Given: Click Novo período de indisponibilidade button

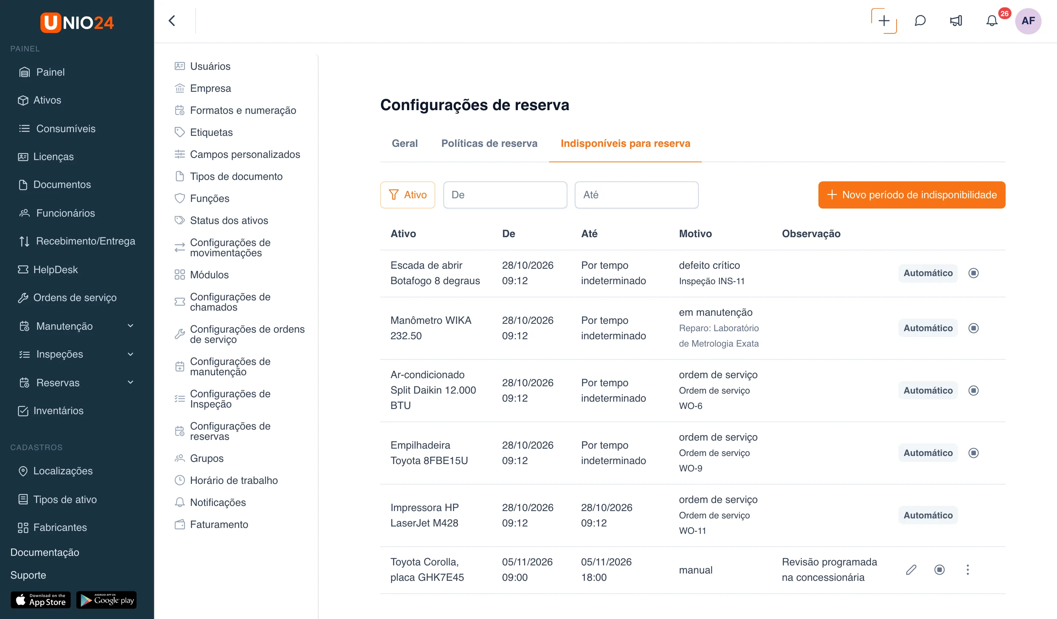Looking at the screenshot, I should [x=912, y=195].
